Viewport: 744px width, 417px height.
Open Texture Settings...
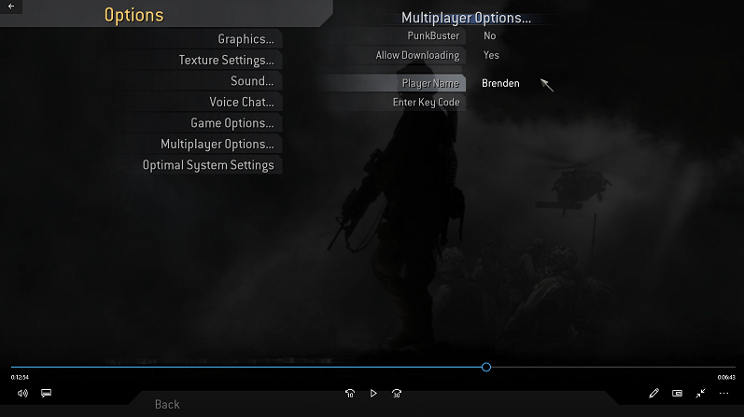pos(226,60)
